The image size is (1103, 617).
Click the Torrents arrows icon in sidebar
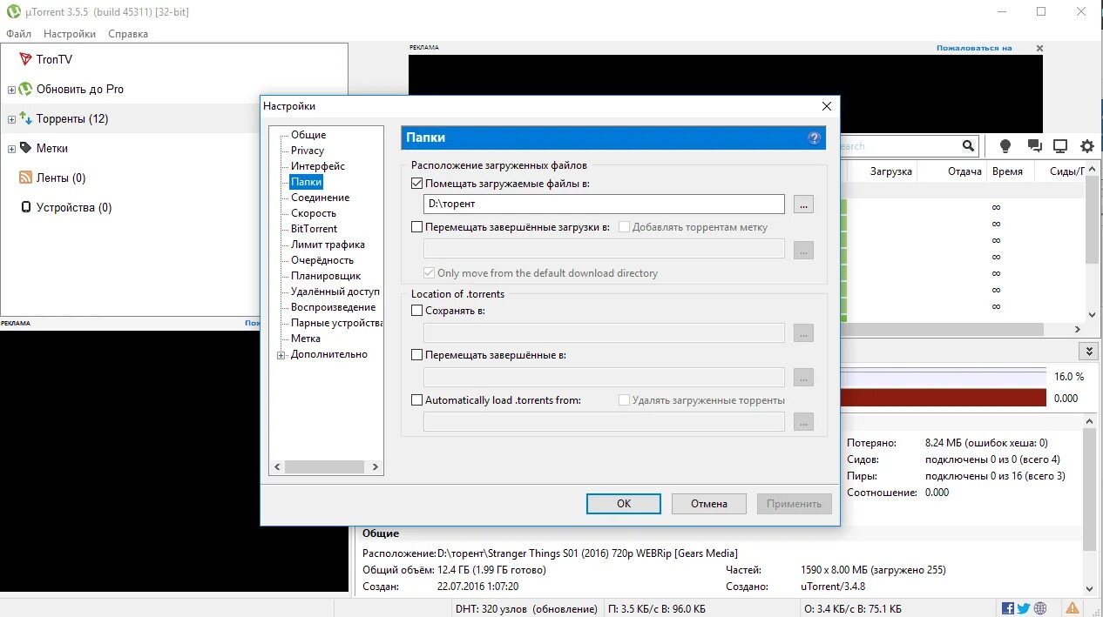pos(25,118)
